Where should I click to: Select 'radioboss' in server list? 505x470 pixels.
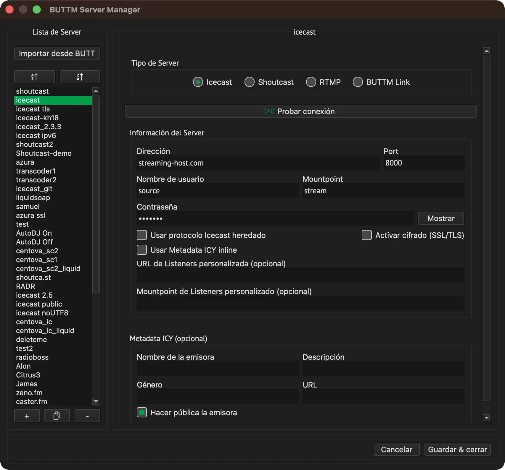53,357
